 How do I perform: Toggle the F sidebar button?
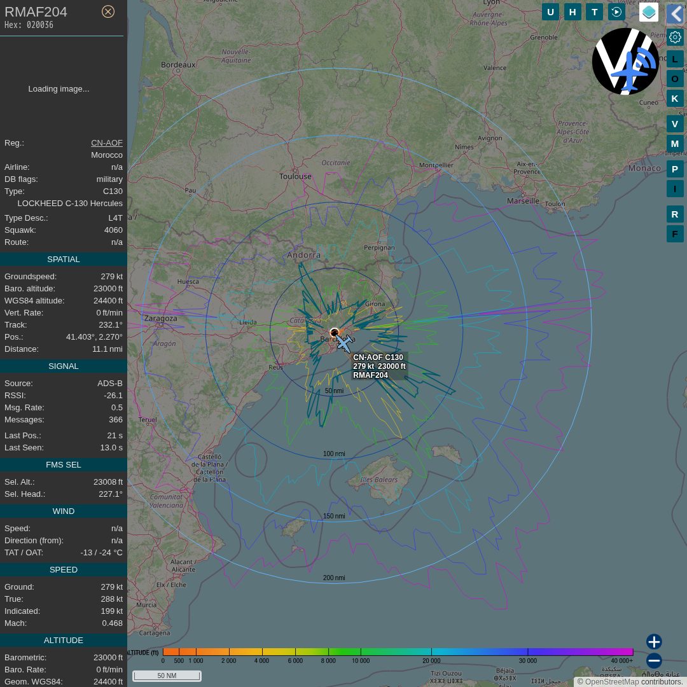pos(675,234)
